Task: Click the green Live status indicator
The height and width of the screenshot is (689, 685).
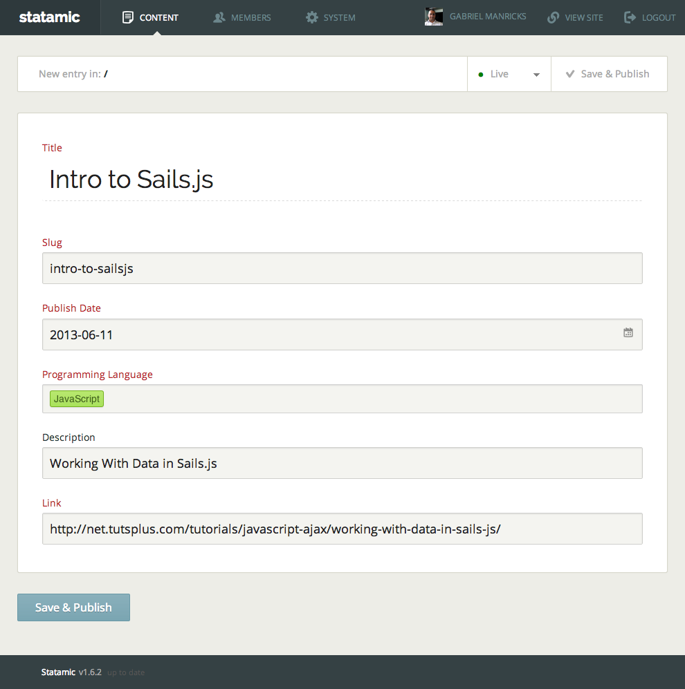Action: pyautogui.click(x=481, y=75)
